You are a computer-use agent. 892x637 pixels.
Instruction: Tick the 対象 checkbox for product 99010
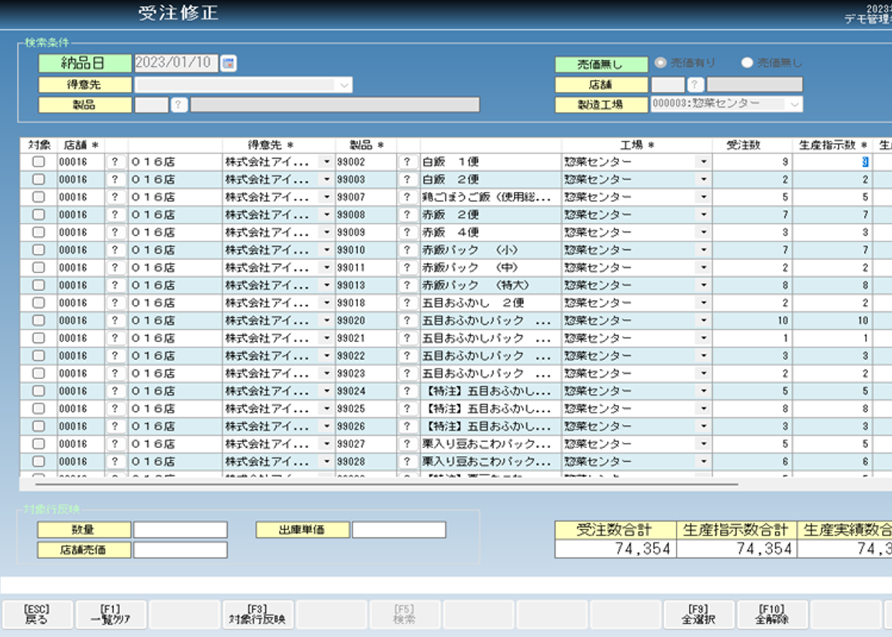38,250
